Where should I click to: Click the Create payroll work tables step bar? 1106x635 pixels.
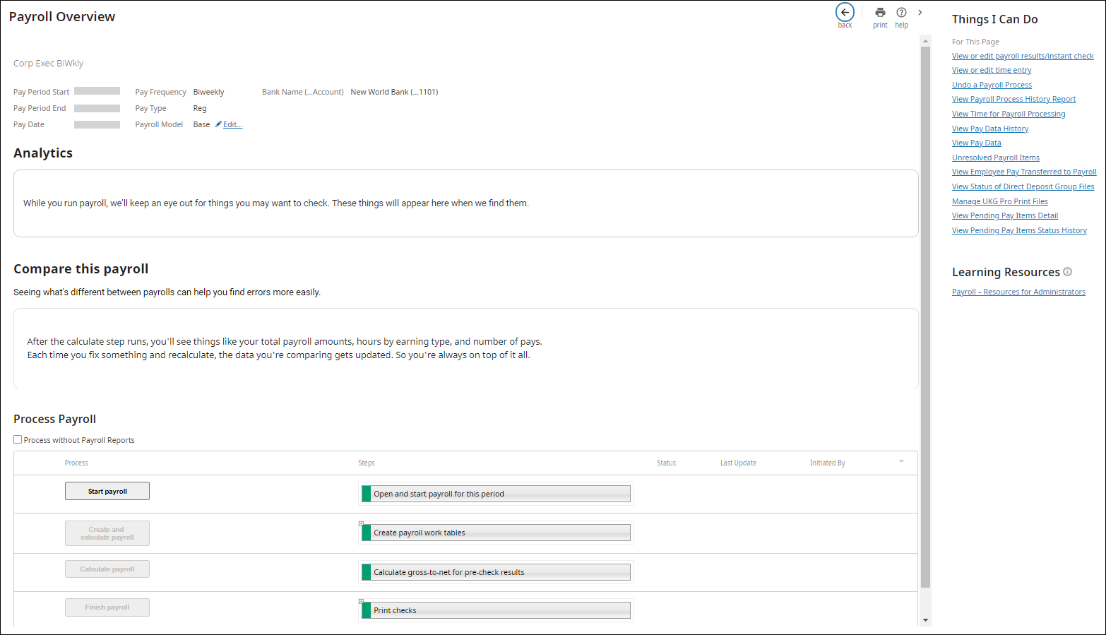pos(496,533)
